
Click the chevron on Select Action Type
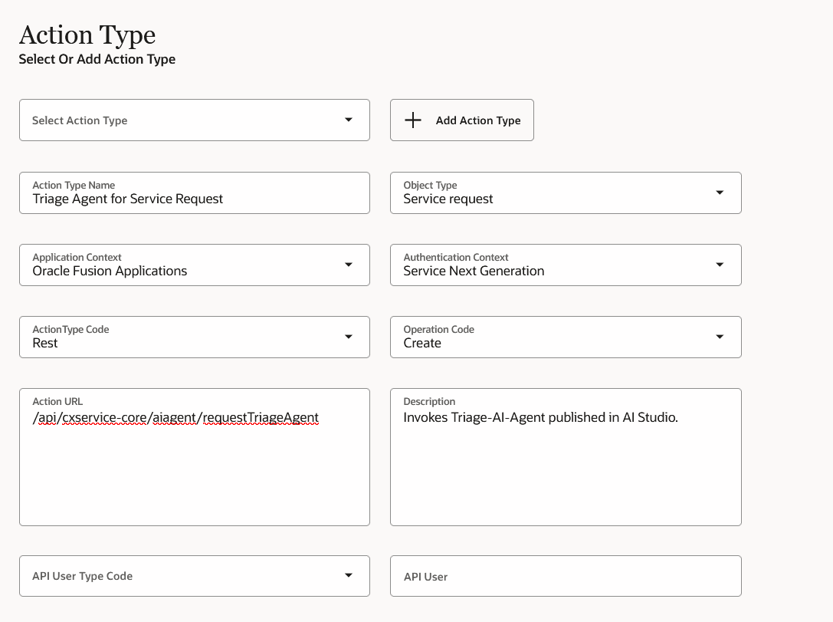[x=349, y=120]
